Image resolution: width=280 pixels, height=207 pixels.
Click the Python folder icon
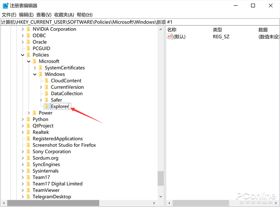coord(28,119)
